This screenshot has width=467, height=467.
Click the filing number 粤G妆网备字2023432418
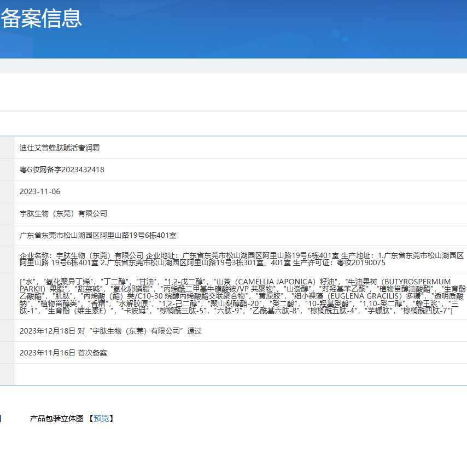(x=61, y=170)
